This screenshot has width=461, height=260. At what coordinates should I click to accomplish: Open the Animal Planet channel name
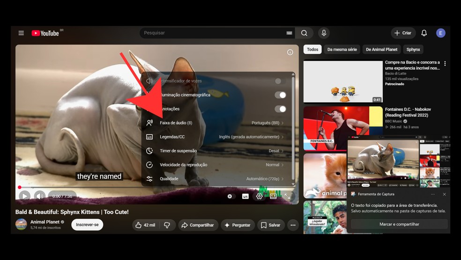pyautogui.click(x=45, y=222)
